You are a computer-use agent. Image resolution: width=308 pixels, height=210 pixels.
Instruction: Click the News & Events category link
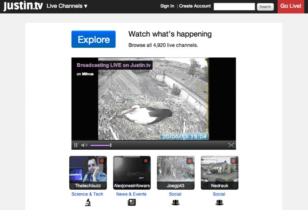pyautogui.click(x=131, y=194)
